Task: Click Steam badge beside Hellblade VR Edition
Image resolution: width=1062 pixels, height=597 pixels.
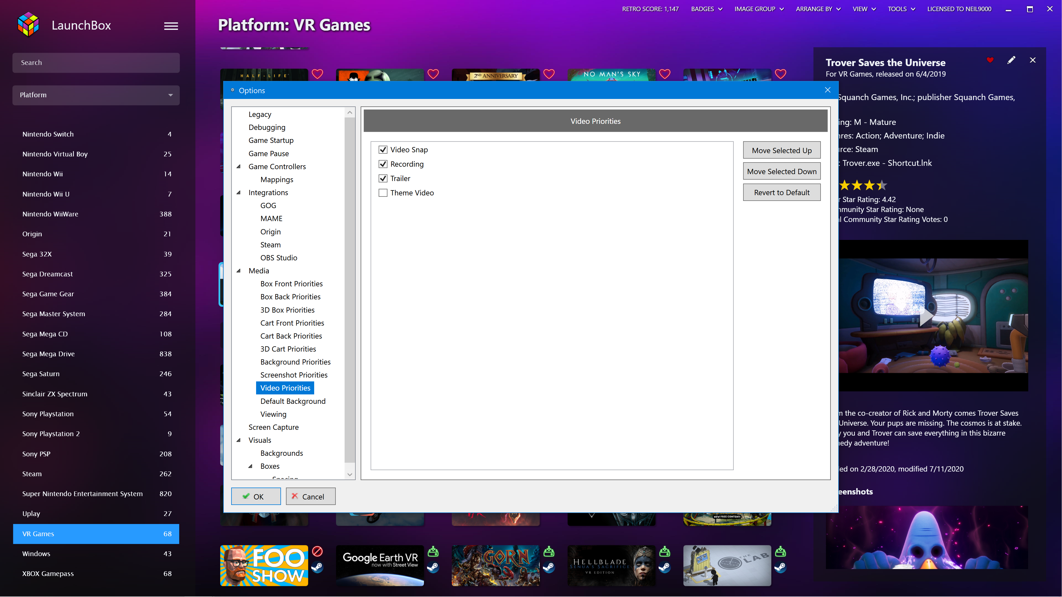Action: click(x=665, y=568)
